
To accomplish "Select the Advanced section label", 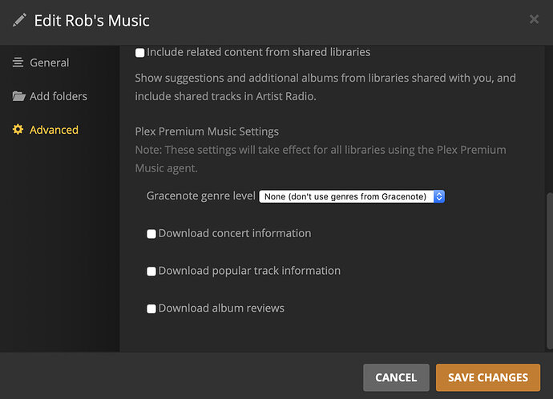I will point(54,130).
